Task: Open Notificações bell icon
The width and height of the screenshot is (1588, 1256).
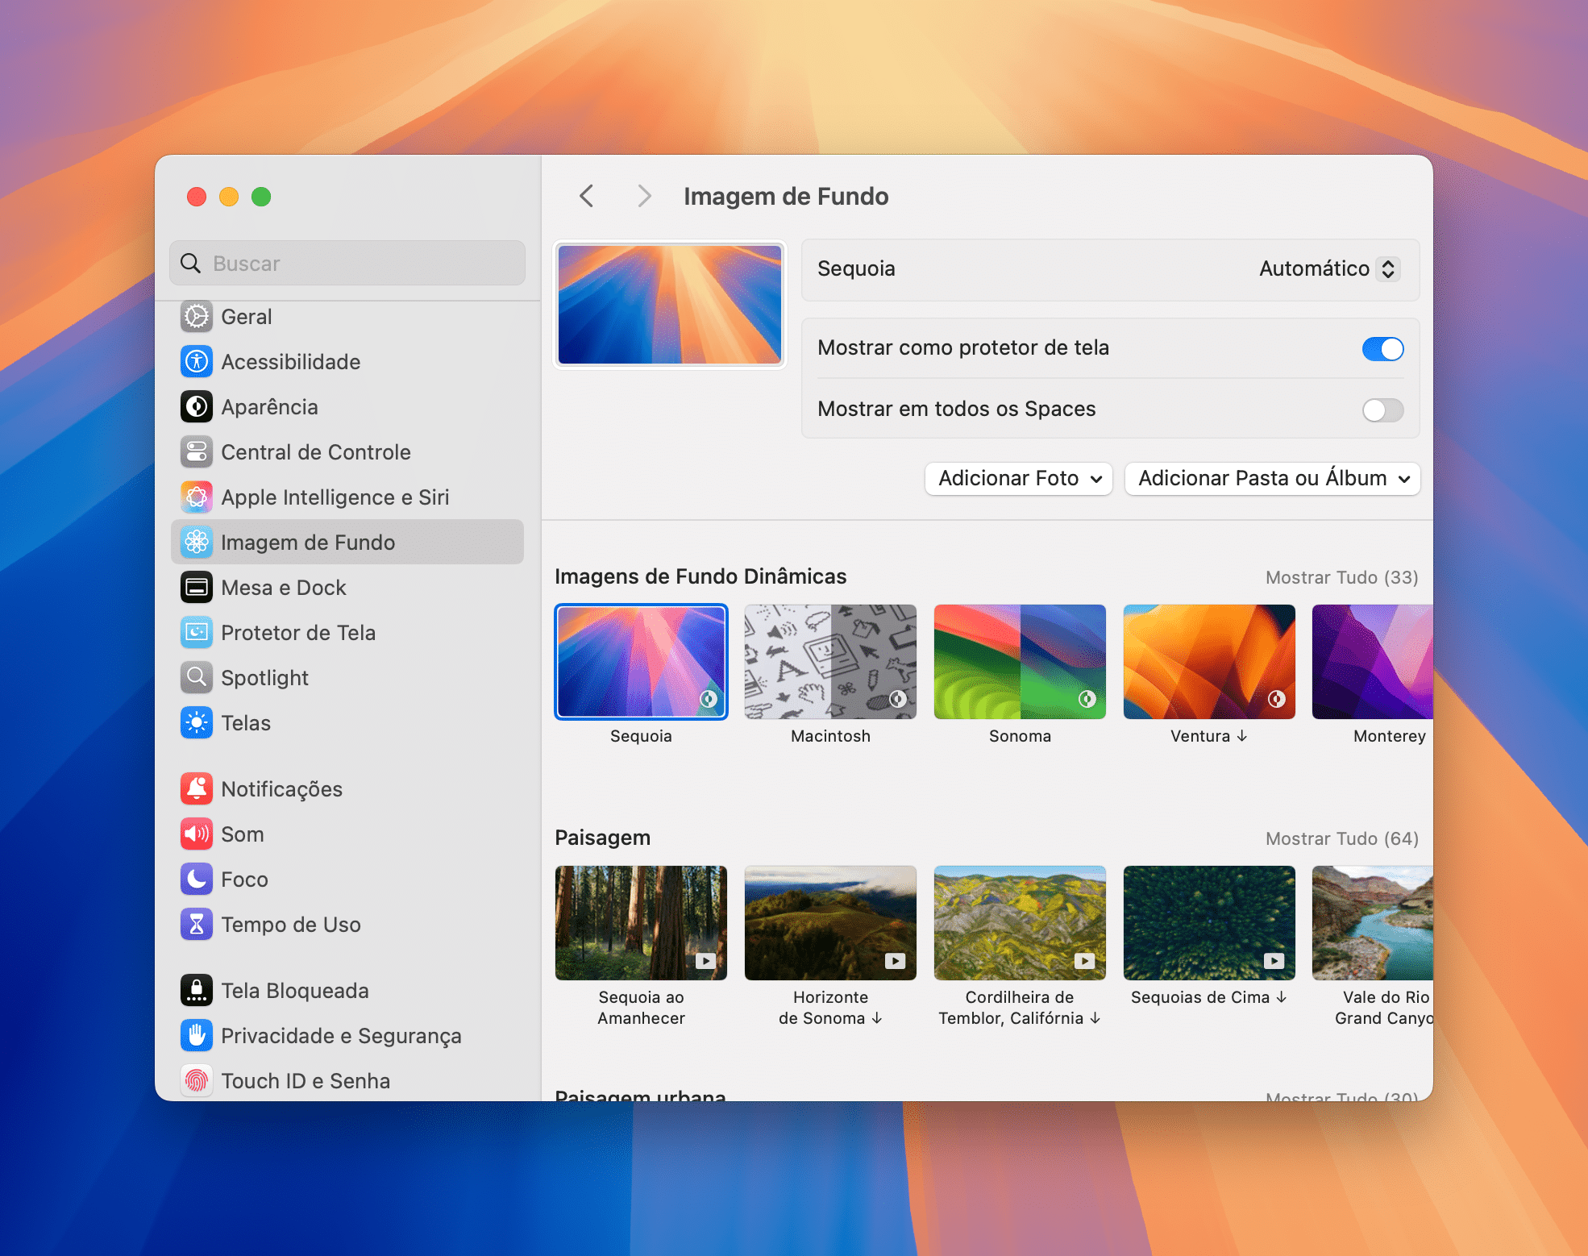Action: (x=197, y=789)
